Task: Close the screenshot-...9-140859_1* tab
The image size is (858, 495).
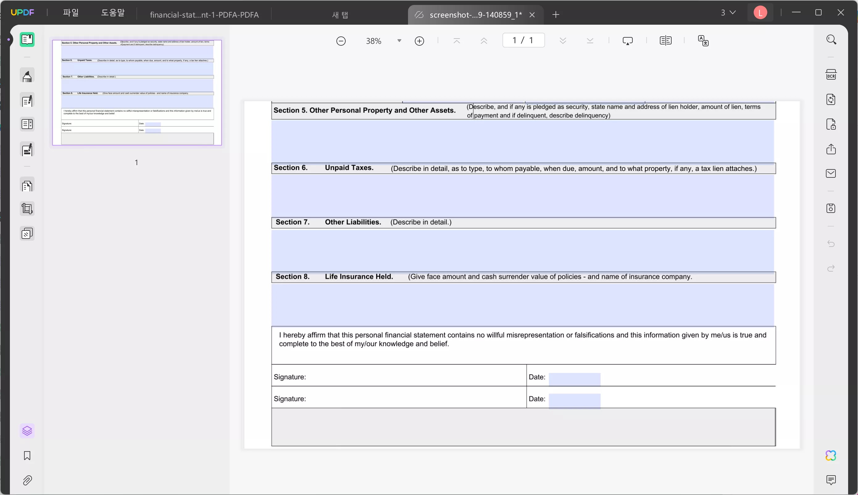Action: [x=532, y=15]
